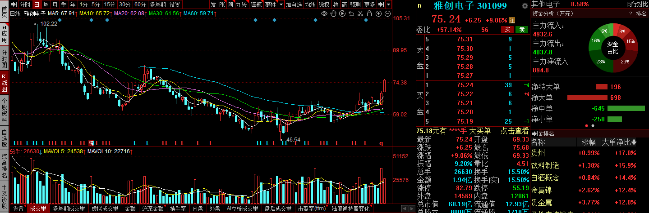The image size is (649, 213).
Task: Click the collapse arrow icon left of 分时
Action: (x=14, y=4)
